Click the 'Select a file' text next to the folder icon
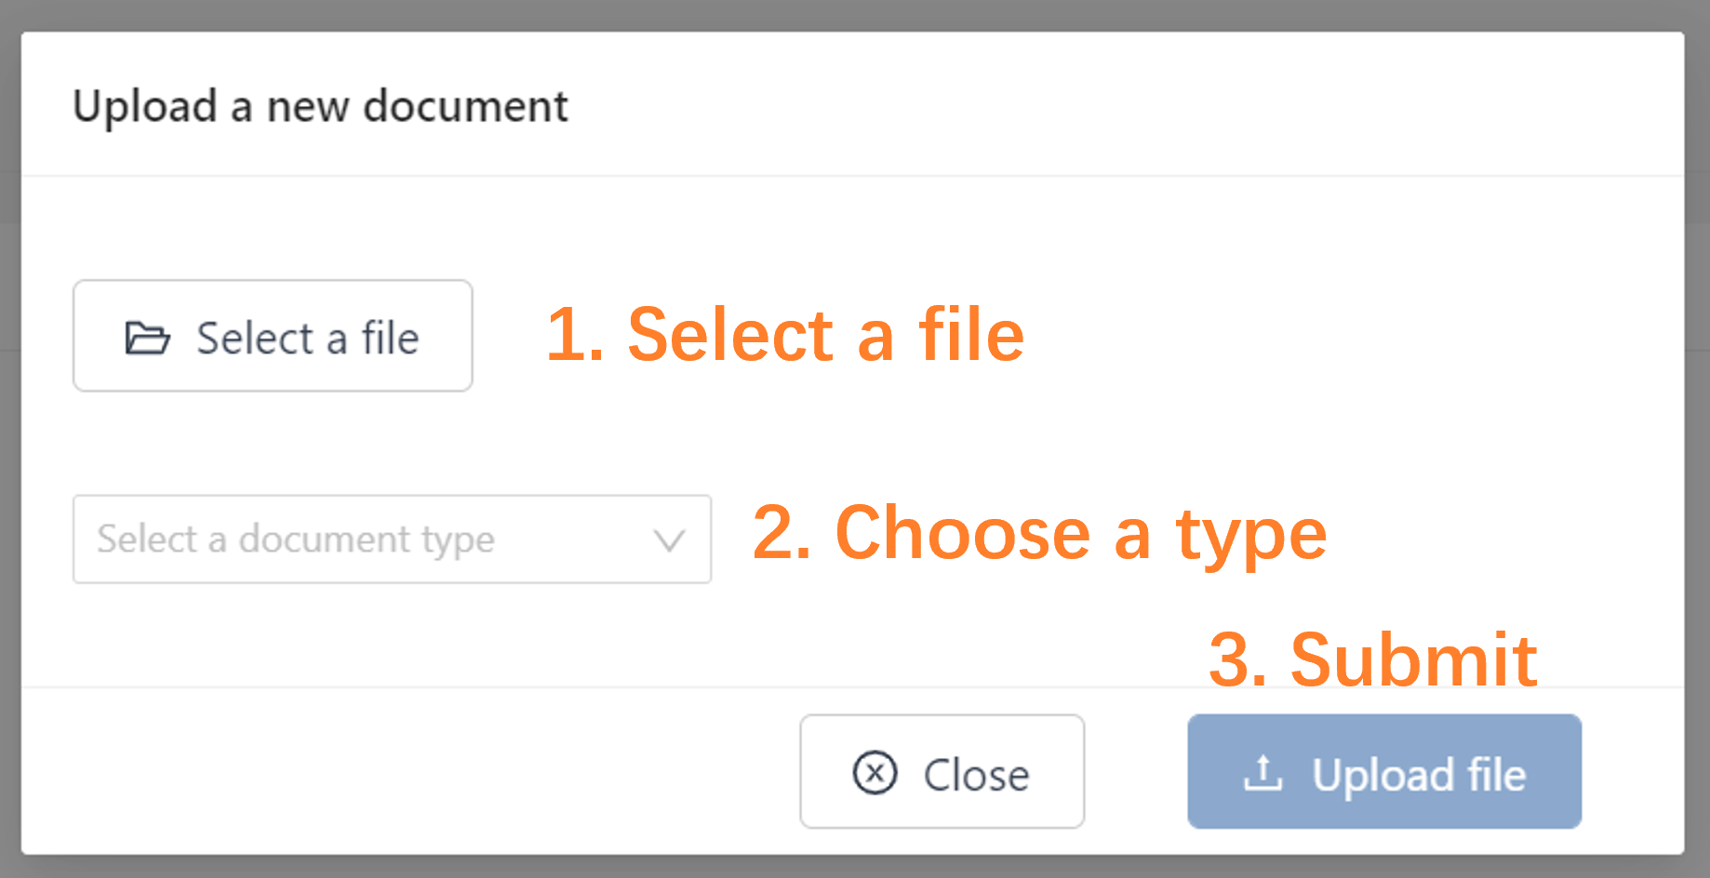The image size is (1710, 878). [307, 339]
